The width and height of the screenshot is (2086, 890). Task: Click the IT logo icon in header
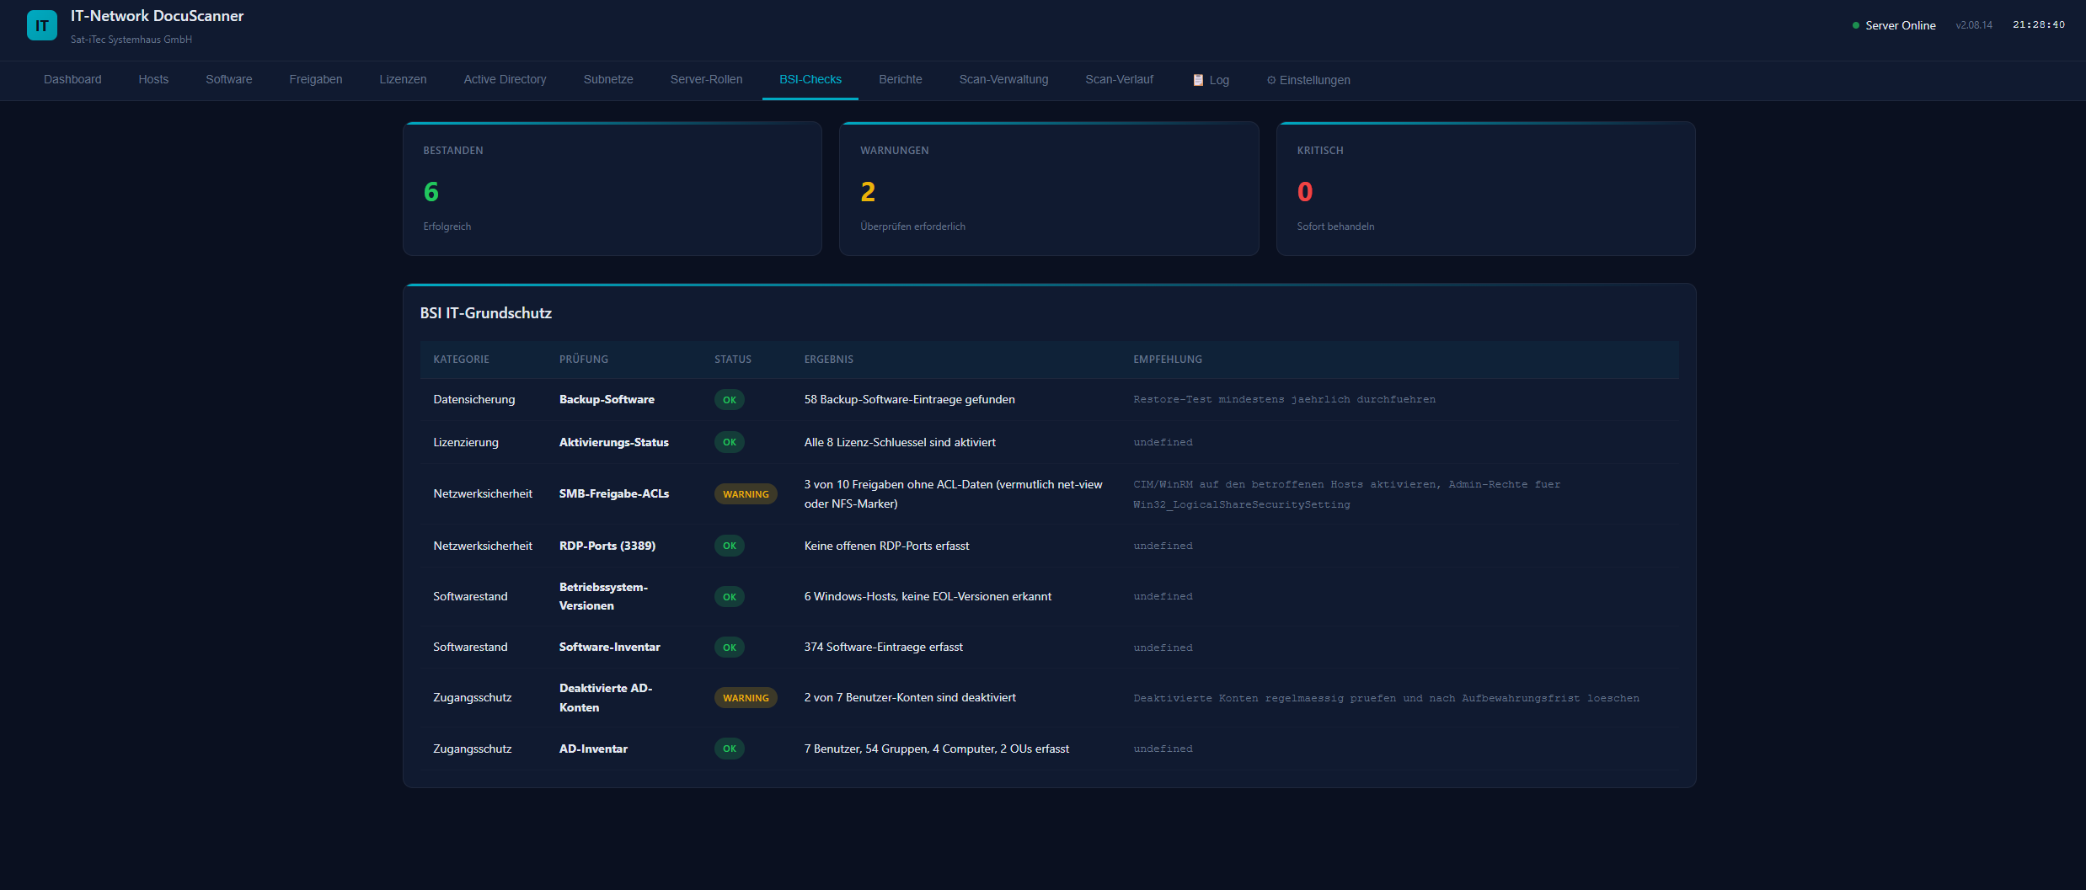click(41, 25)
